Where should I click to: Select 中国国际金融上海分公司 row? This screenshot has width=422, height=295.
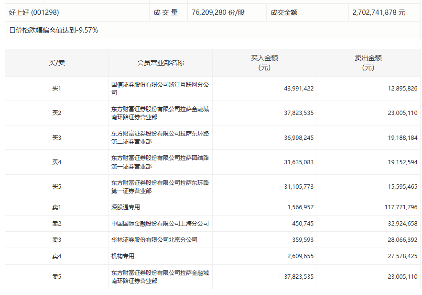tap(160, 223)
